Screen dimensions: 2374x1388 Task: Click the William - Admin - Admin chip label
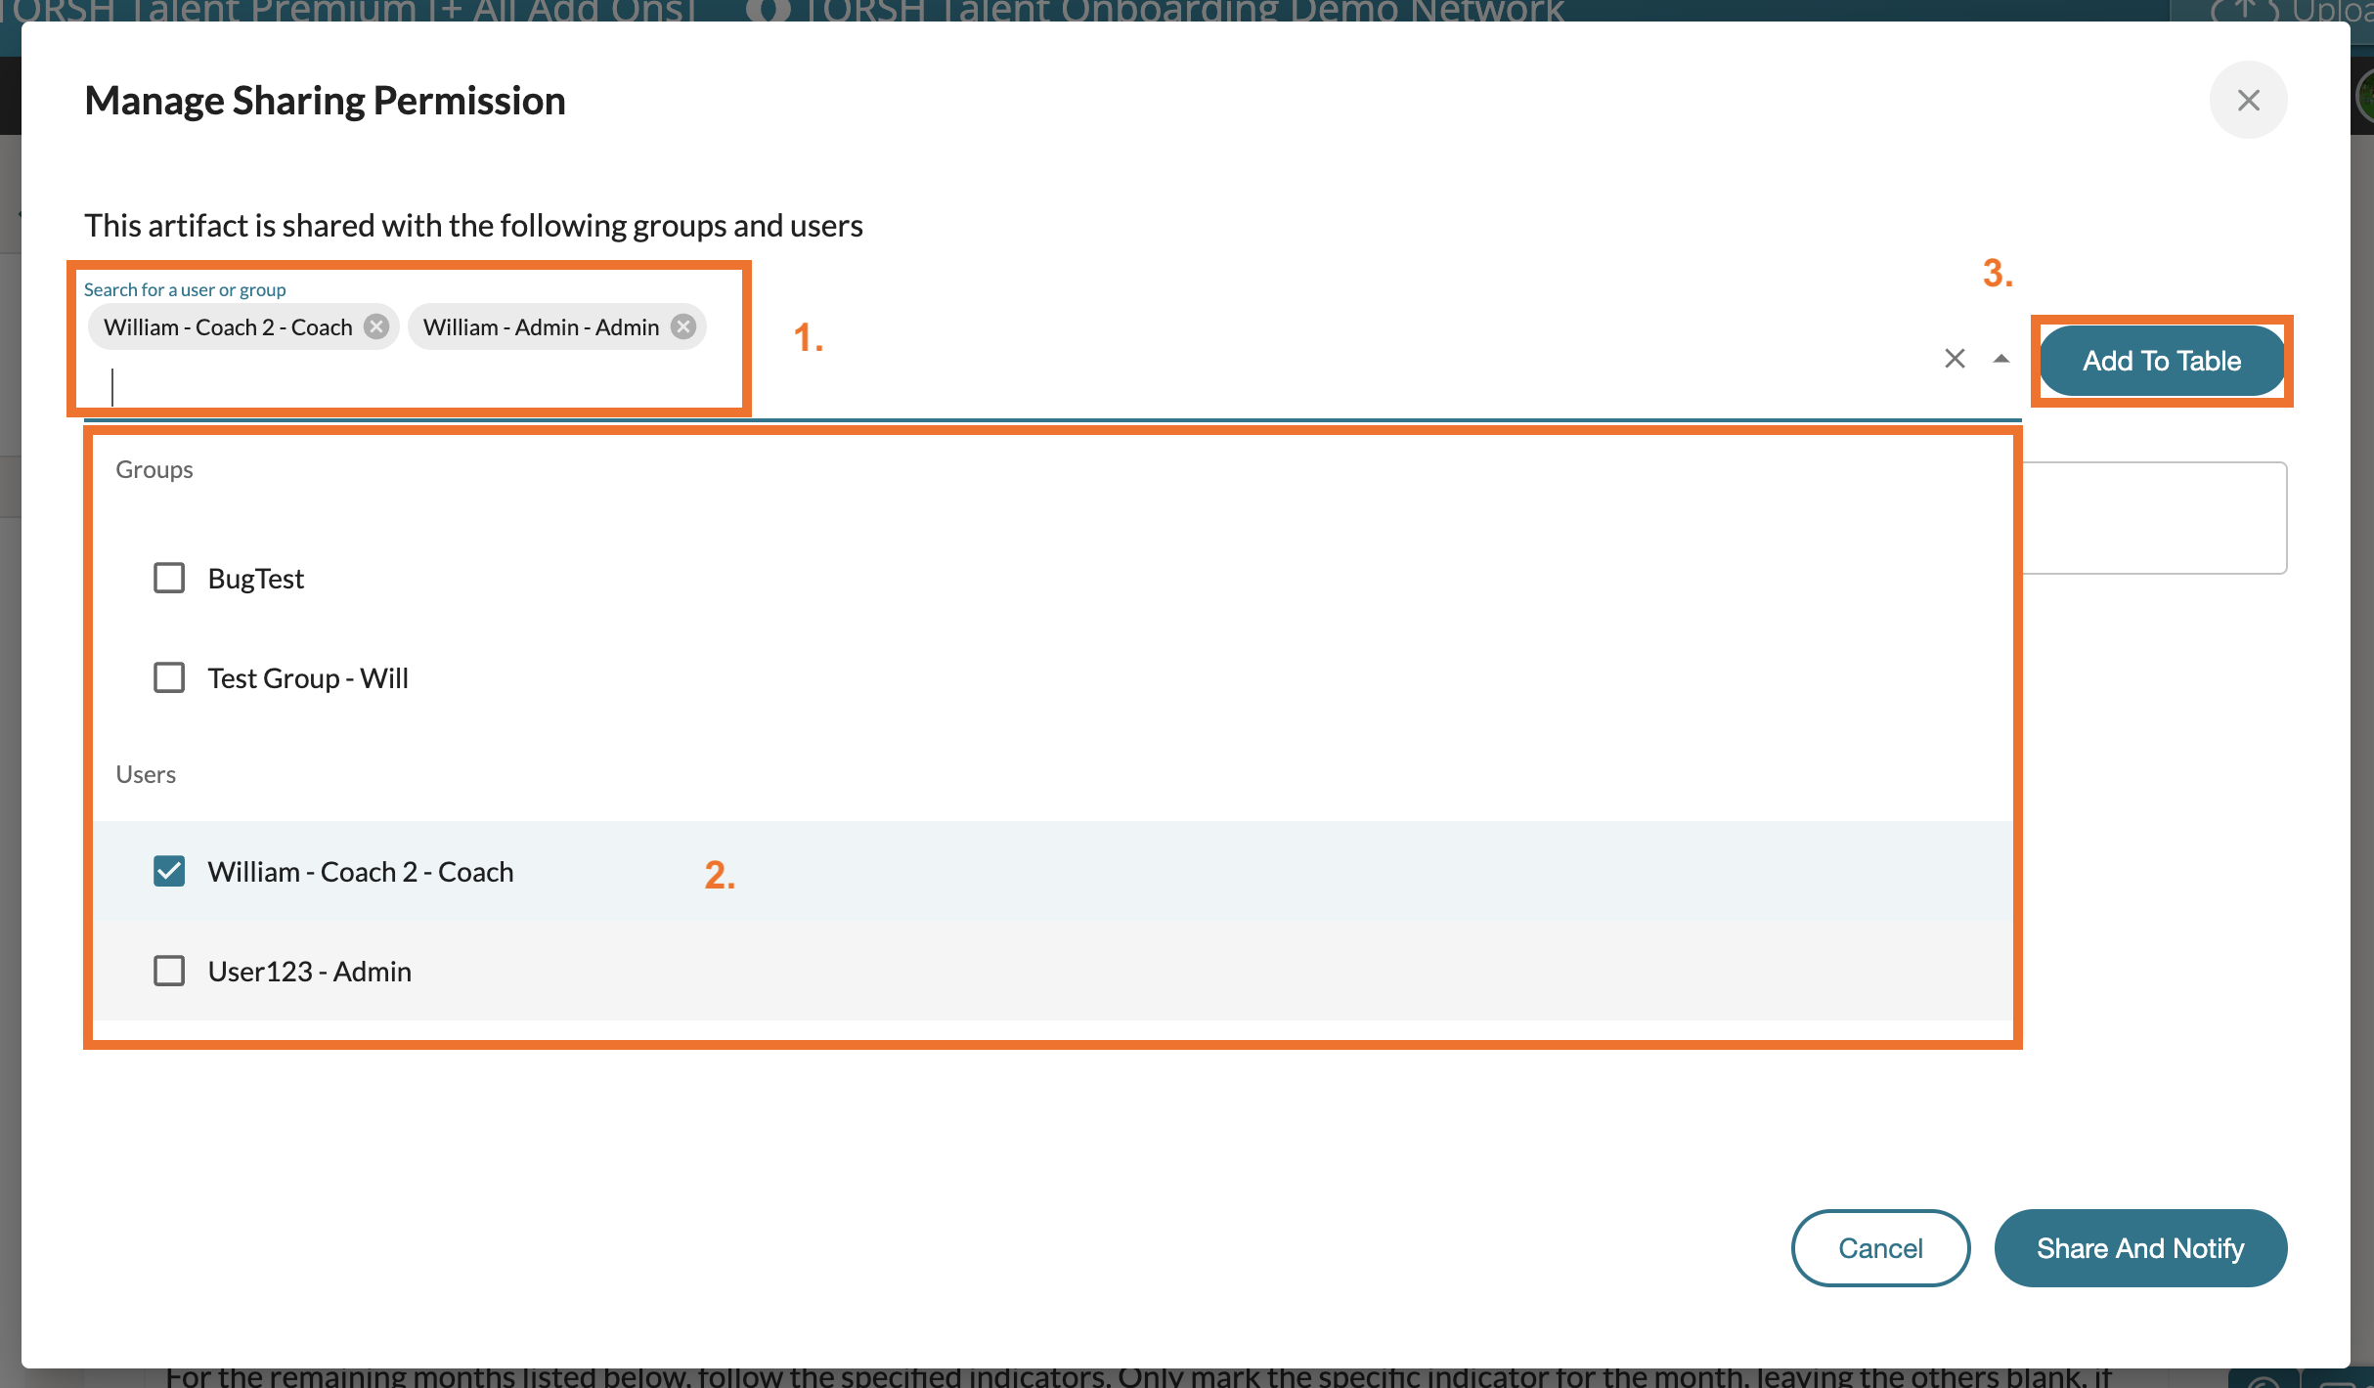pos(541,327)
